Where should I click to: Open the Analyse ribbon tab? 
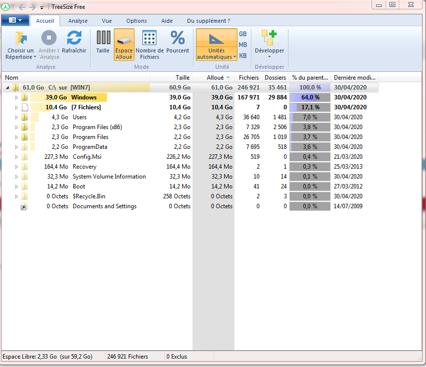pyautogui.click(x=78, y=21)
